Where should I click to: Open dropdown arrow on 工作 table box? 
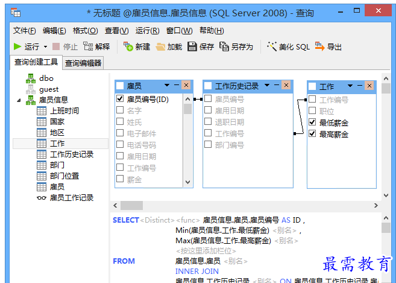350,86
